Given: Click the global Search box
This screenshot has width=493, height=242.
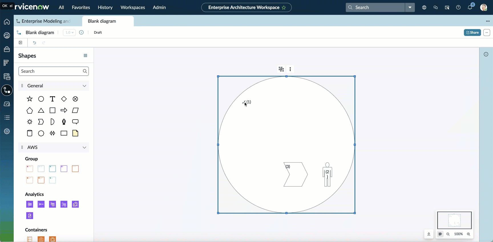Looking at the screenshot, I should [375, 7].
